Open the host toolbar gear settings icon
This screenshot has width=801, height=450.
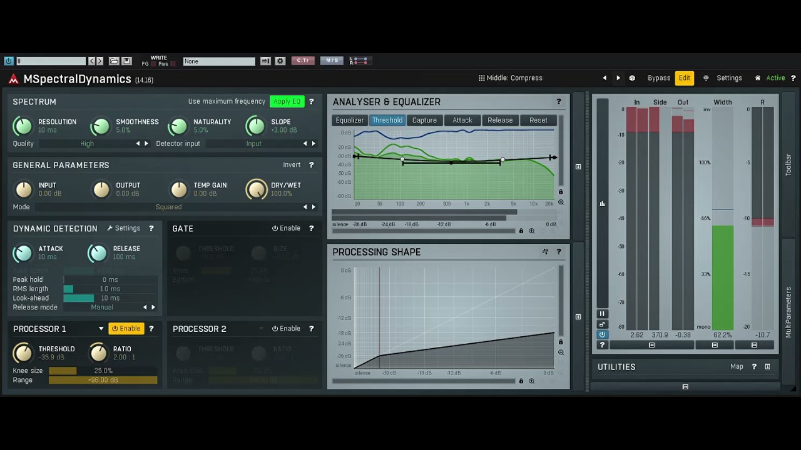(x=280, y=61)
